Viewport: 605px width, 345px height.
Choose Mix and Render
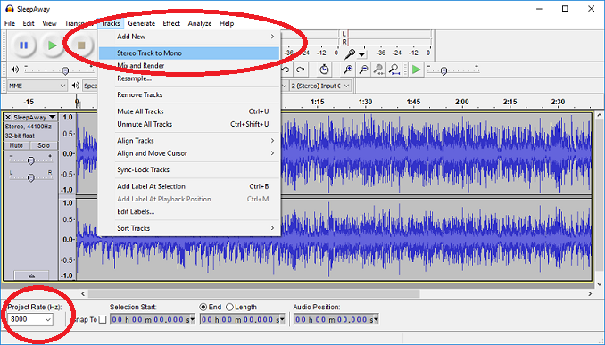[188, 66]
